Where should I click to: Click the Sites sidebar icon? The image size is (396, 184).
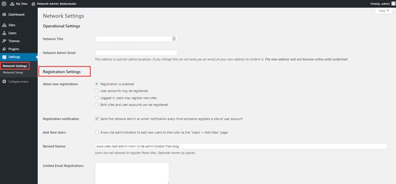tap(4, 25)
